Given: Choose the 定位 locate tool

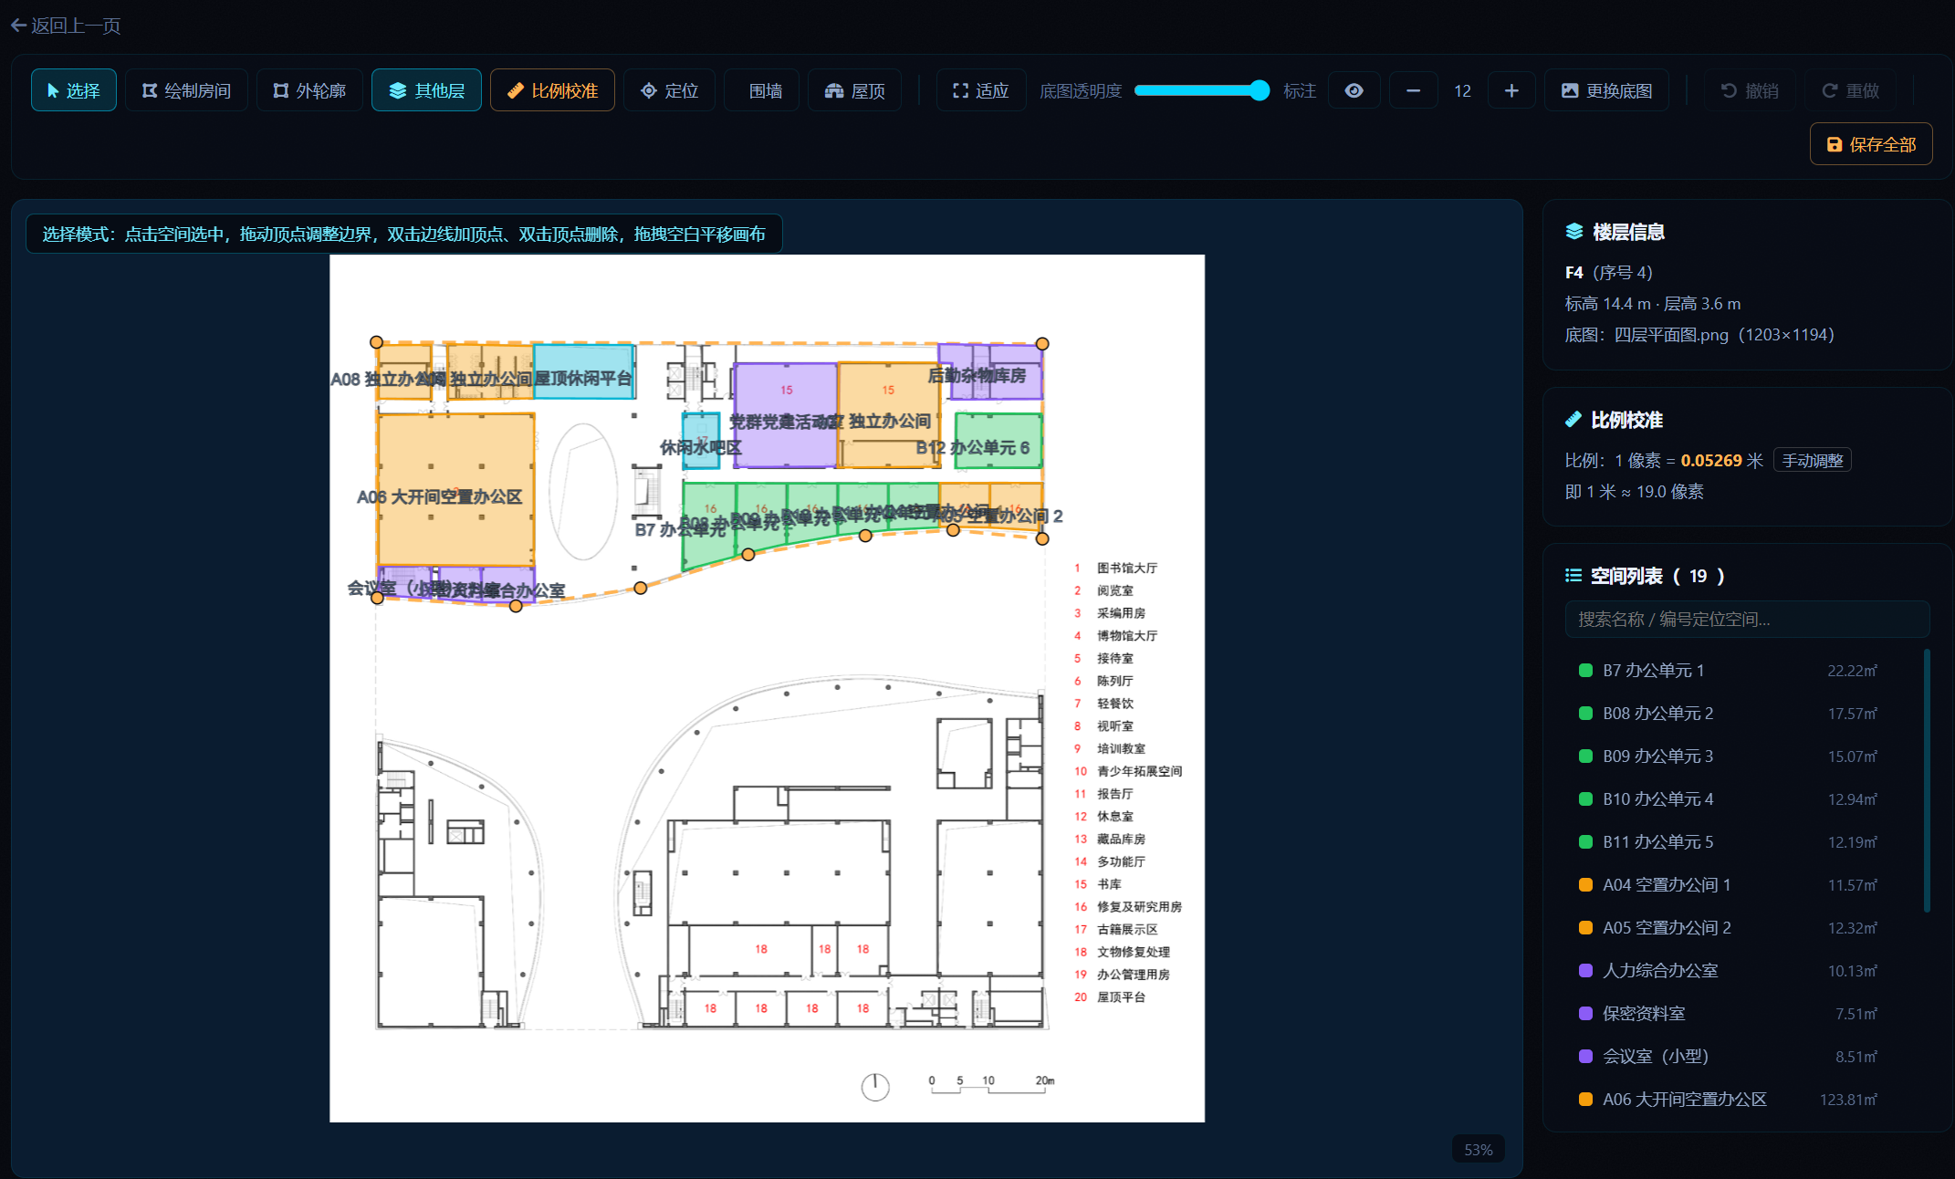Looking at the screenshot, I should coord(669,90).
